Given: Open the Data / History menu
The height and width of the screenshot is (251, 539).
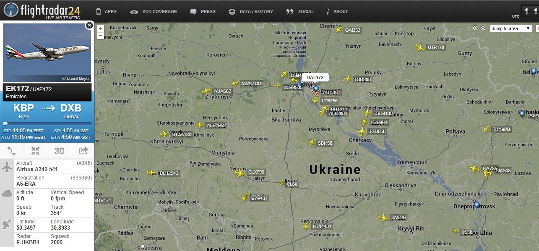Looking at the screenshot, I should click(x=251, y=12).
